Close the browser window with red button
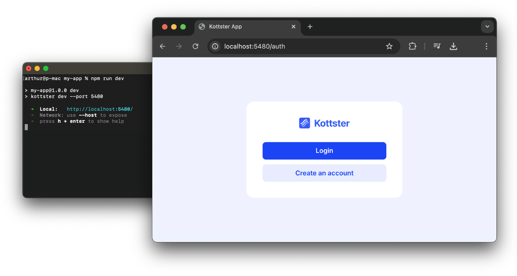The height and width of the screenshot is (276, 517). 164,27
